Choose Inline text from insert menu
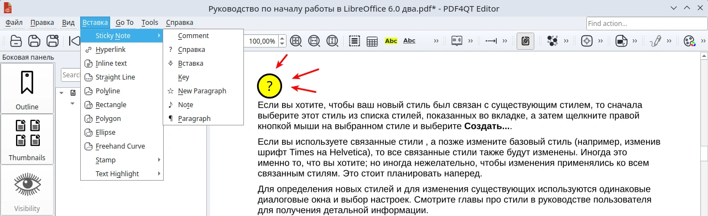The height and width of the screenshot is (216, 708). pyautogui.click(x=122, y=64)
